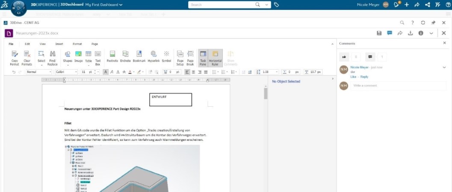Screen dimensions: 452x192
Task: Click the 3DDrive pin icon
Action: point(433,23)
